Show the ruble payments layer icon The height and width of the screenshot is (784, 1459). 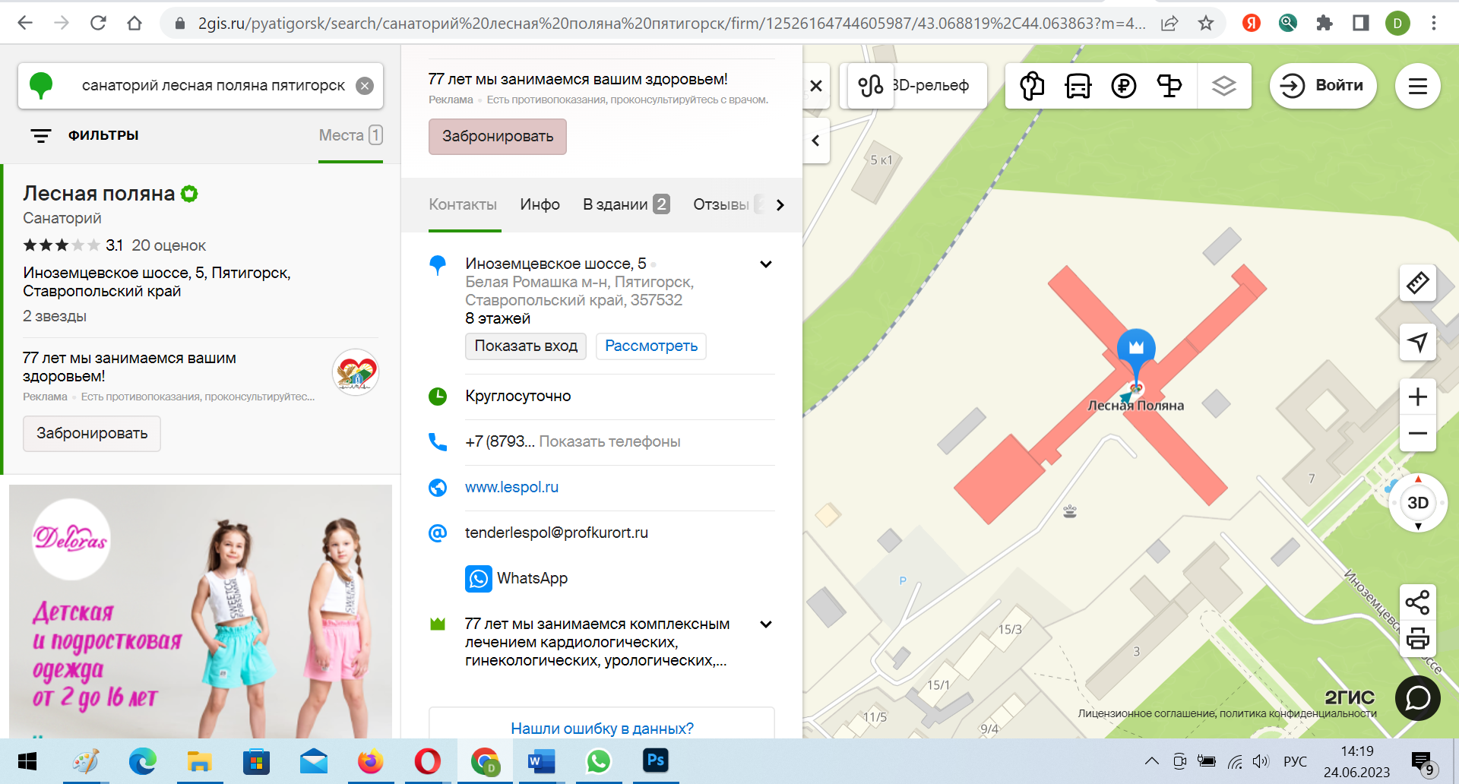[1124, 86]
